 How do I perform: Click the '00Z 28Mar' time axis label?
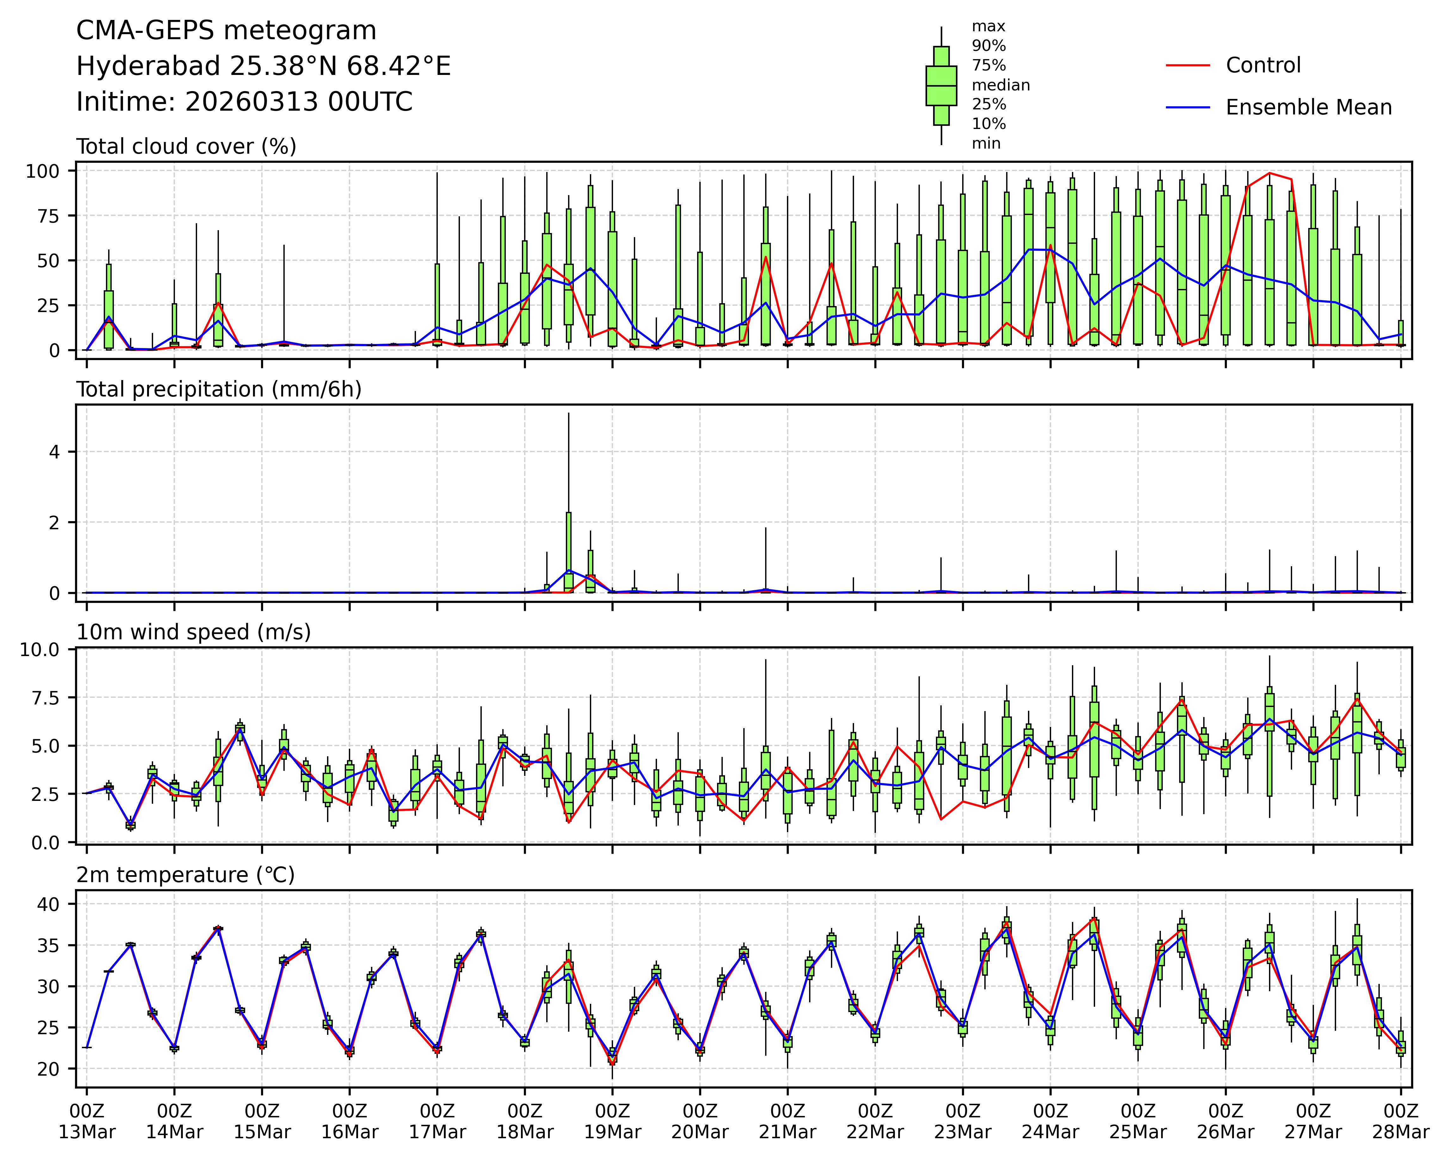point(1401,1121)
